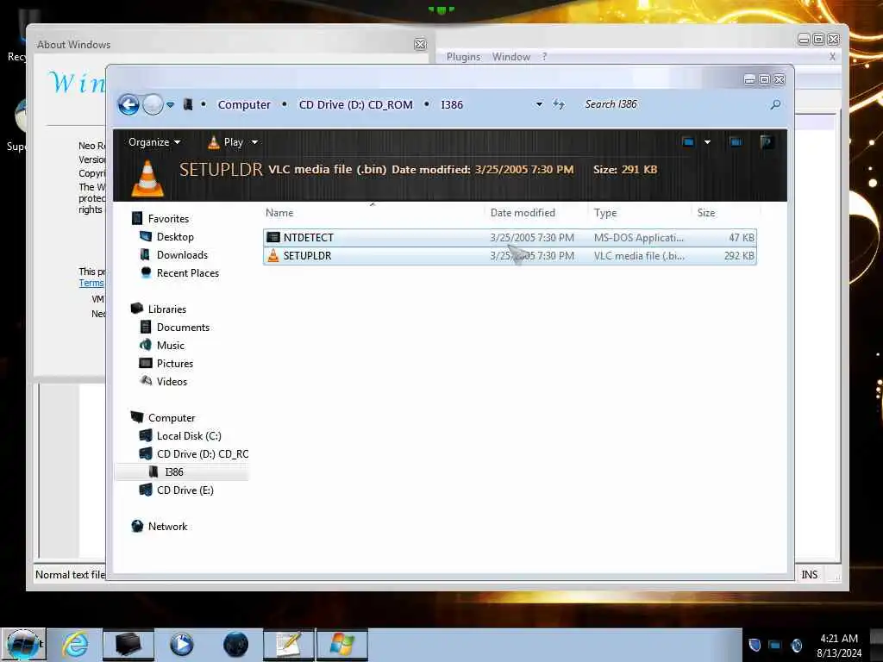This screenshot has height=662, width=883.
Task: Go back with the Explorer back arrow
Action: 128,104
